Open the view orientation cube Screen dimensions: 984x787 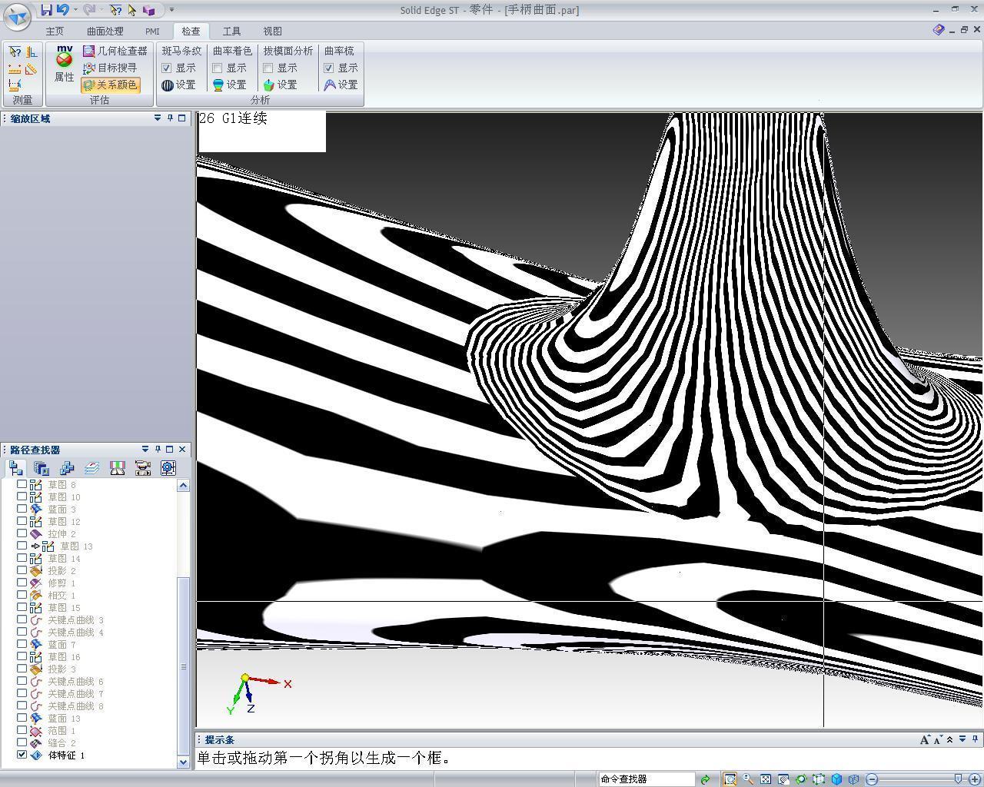[x=819, y=779]
